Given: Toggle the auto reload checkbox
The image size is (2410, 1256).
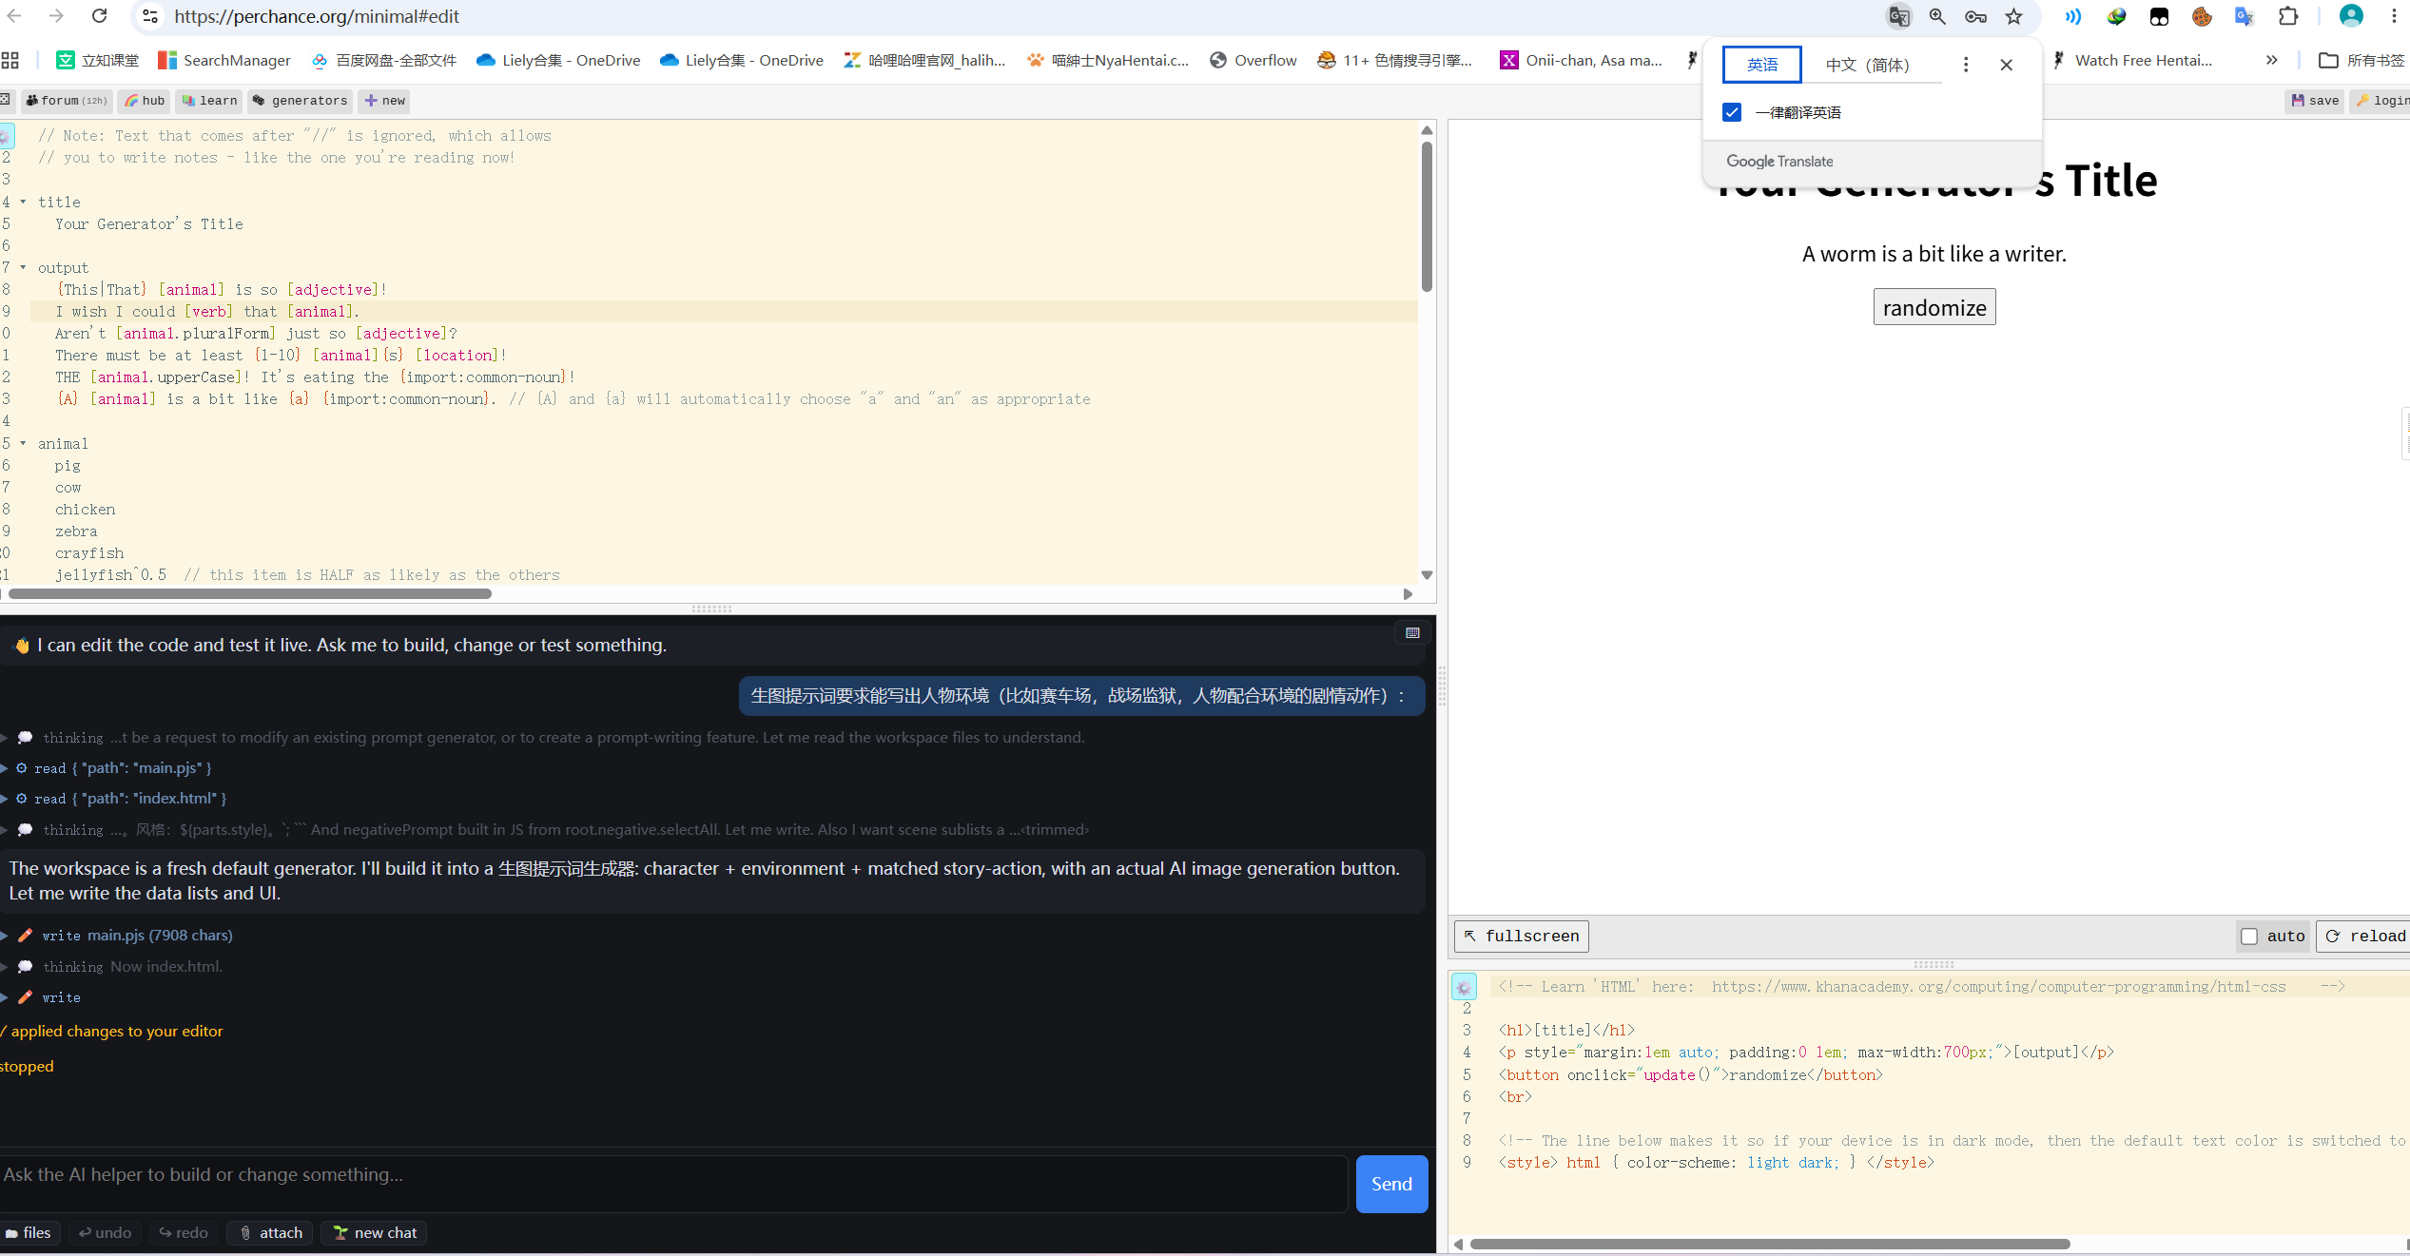Looking at the screenshot, I should pos(2249,937).
